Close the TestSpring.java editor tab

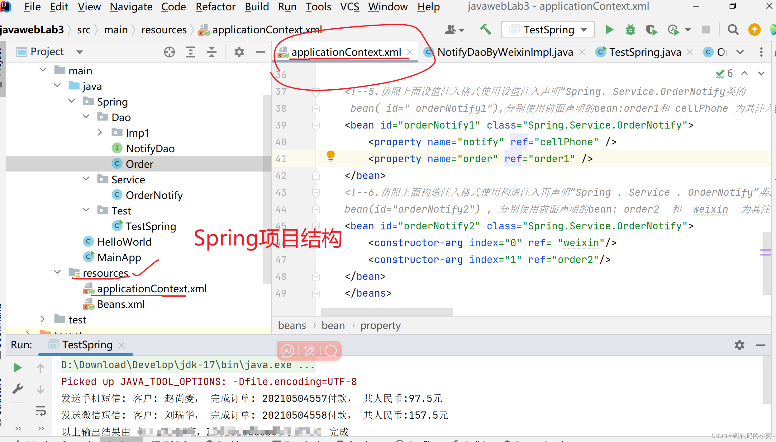(x=690, y=52)
